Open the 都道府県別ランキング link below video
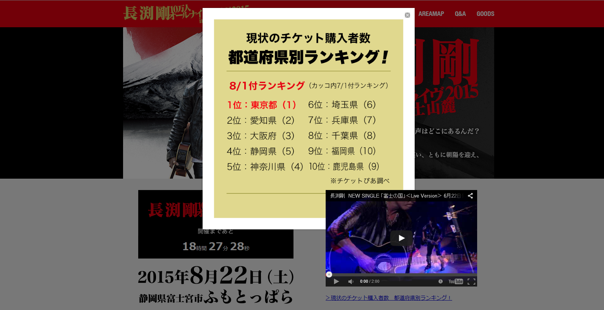 click(x=389, y=298)
